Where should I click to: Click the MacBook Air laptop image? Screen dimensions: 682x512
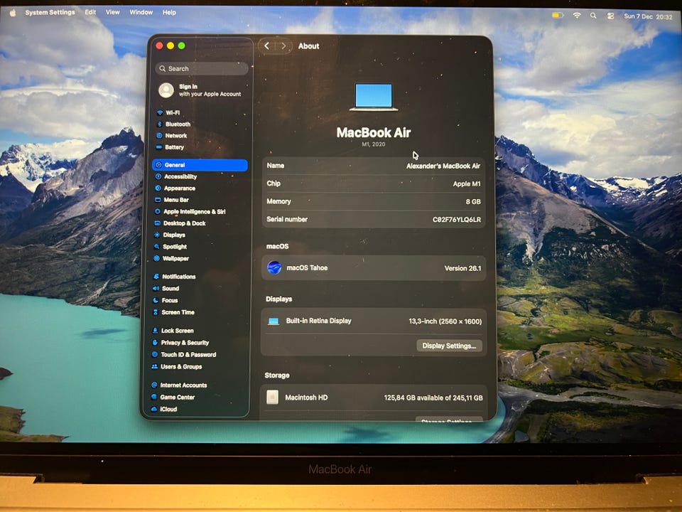[374, 97]
